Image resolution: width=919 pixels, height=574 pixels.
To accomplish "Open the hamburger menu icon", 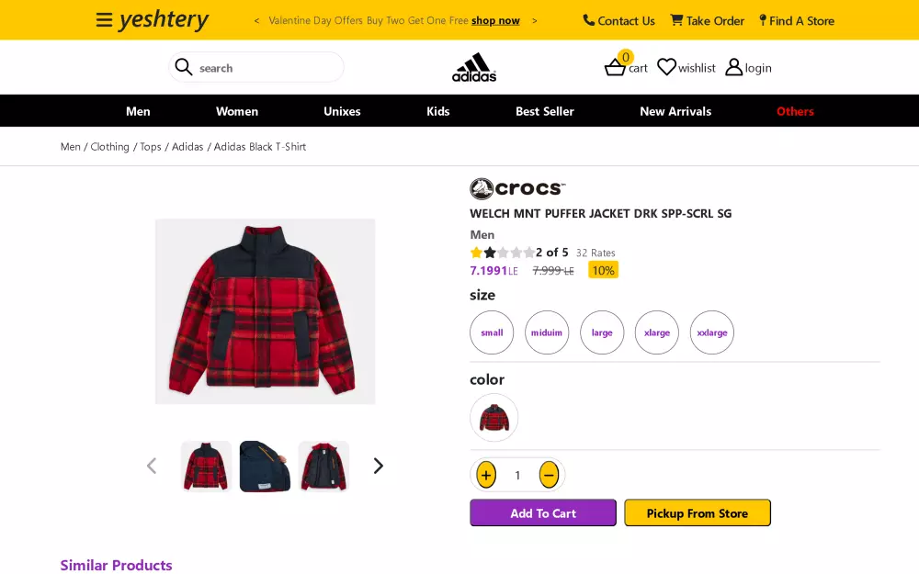I will 104,20.
